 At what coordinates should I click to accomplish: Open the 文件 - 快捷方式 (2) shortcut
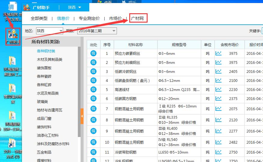[x=12, y=148]
